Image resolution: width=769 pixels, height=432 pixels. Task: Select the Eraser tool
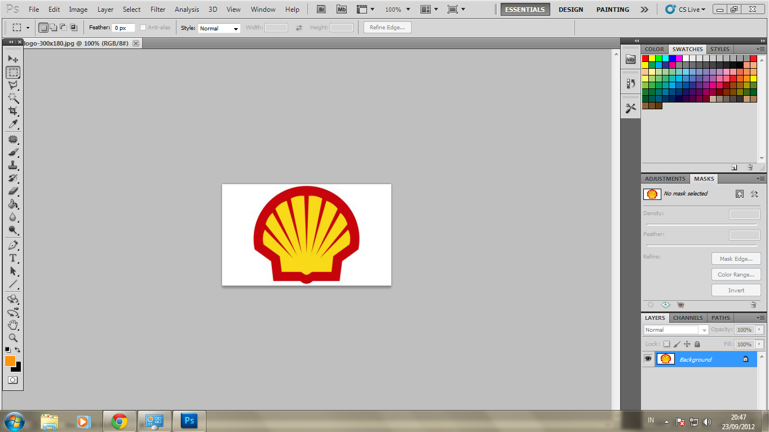pos(13,191)
